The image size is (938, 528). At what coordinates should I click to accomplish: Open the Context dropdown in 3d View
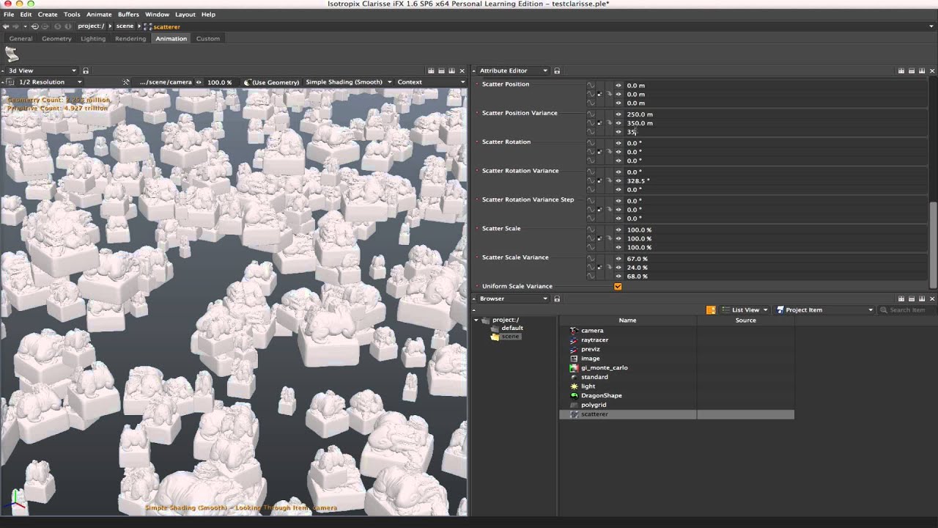point(431,82)
